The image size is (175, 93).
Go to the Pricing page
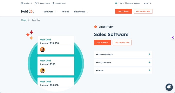point(65,12)
